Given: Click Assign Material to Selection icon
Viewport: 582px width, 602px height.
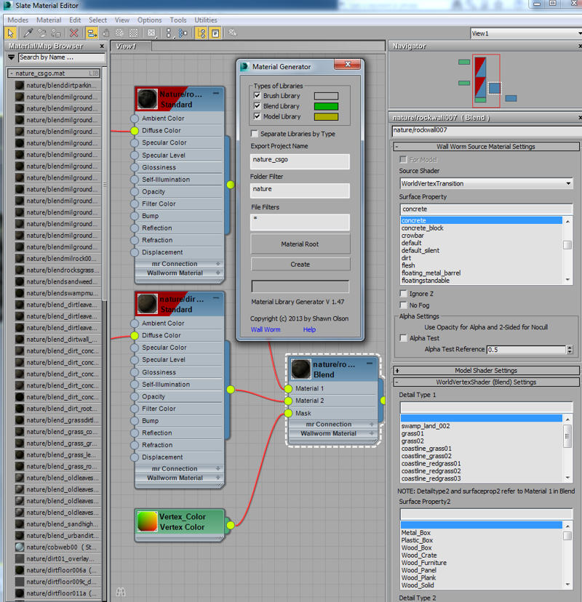Looking at the screenshot, I should point(56,33).
